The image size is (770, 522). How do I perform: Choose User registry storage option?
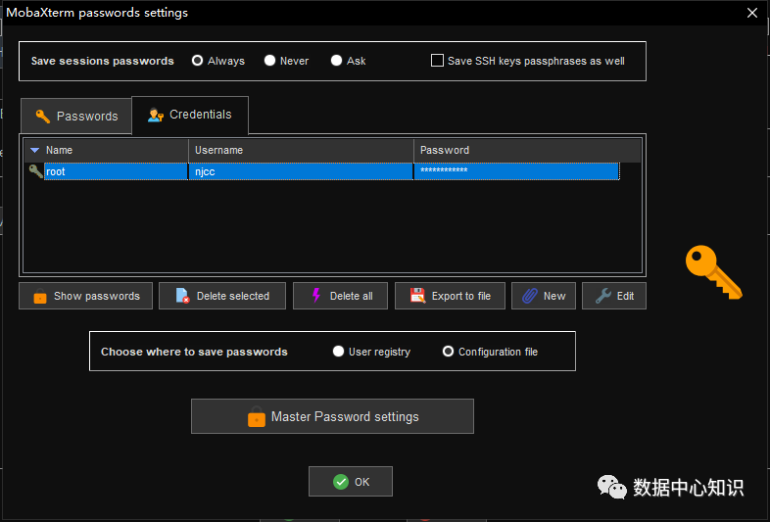tap(338, 352)
